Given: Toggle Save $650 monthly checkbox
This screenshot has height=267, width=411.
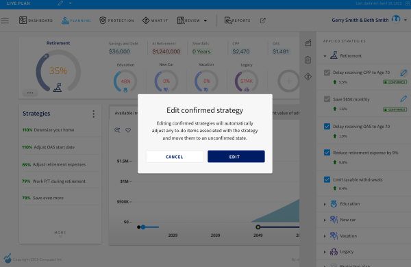Looking at the screenshot, I should (327, 99).
